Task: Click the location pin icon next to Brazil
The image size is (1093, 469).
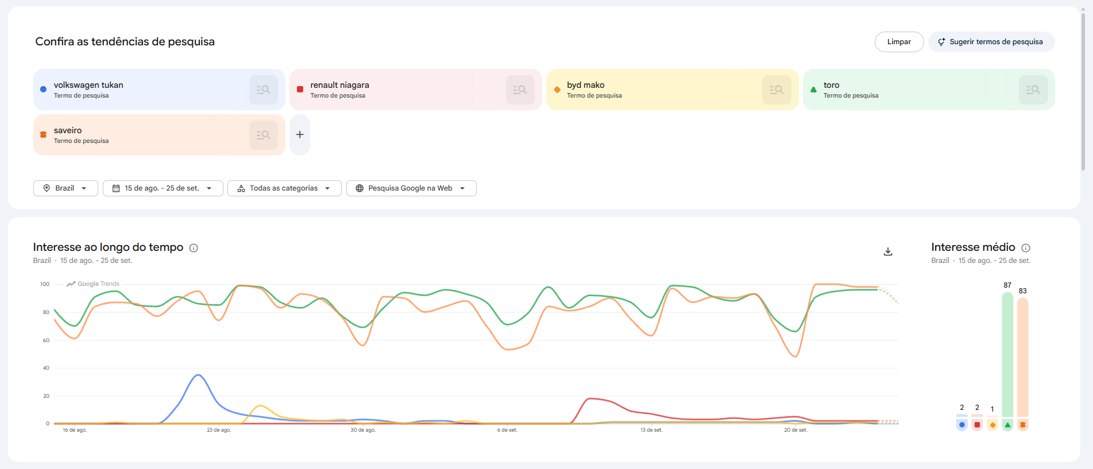Action: click(47, 188)
